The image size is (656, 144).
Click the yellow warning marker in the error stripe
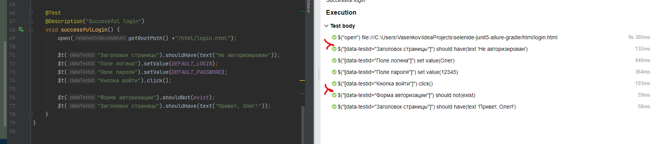click(302, 80)
